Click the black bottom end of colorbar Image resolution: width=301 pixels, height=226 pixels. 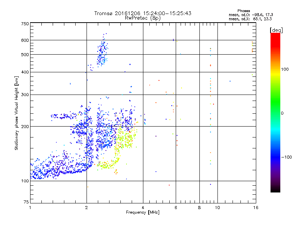click(275, 189)
